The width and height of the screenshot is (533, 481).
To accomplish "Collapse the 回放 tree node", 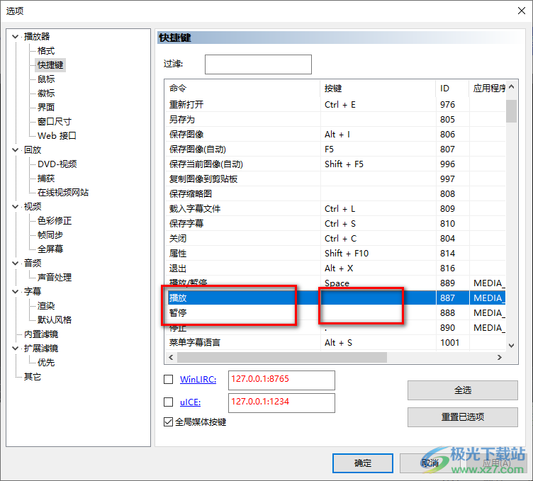I will [x=16, y=149].
